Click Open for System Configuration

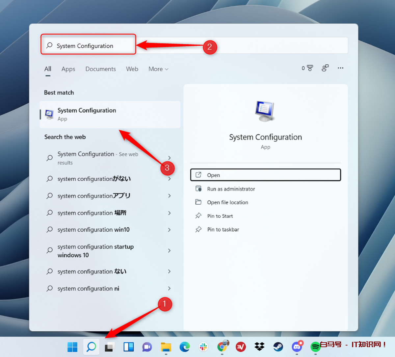tap(265, 175)
